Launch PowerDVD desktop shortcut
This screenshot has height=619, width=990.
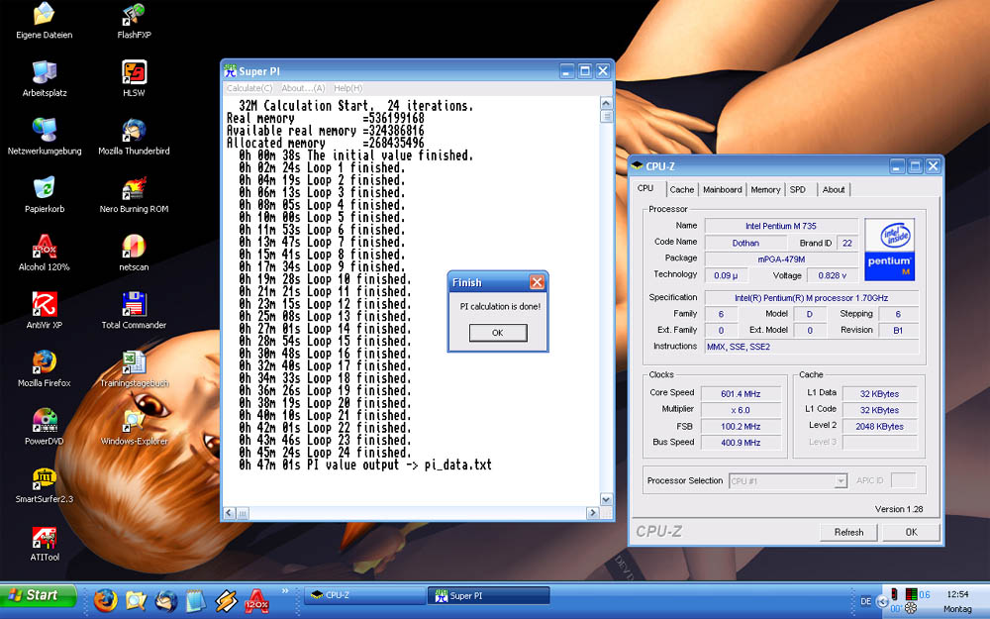point(45,427)
